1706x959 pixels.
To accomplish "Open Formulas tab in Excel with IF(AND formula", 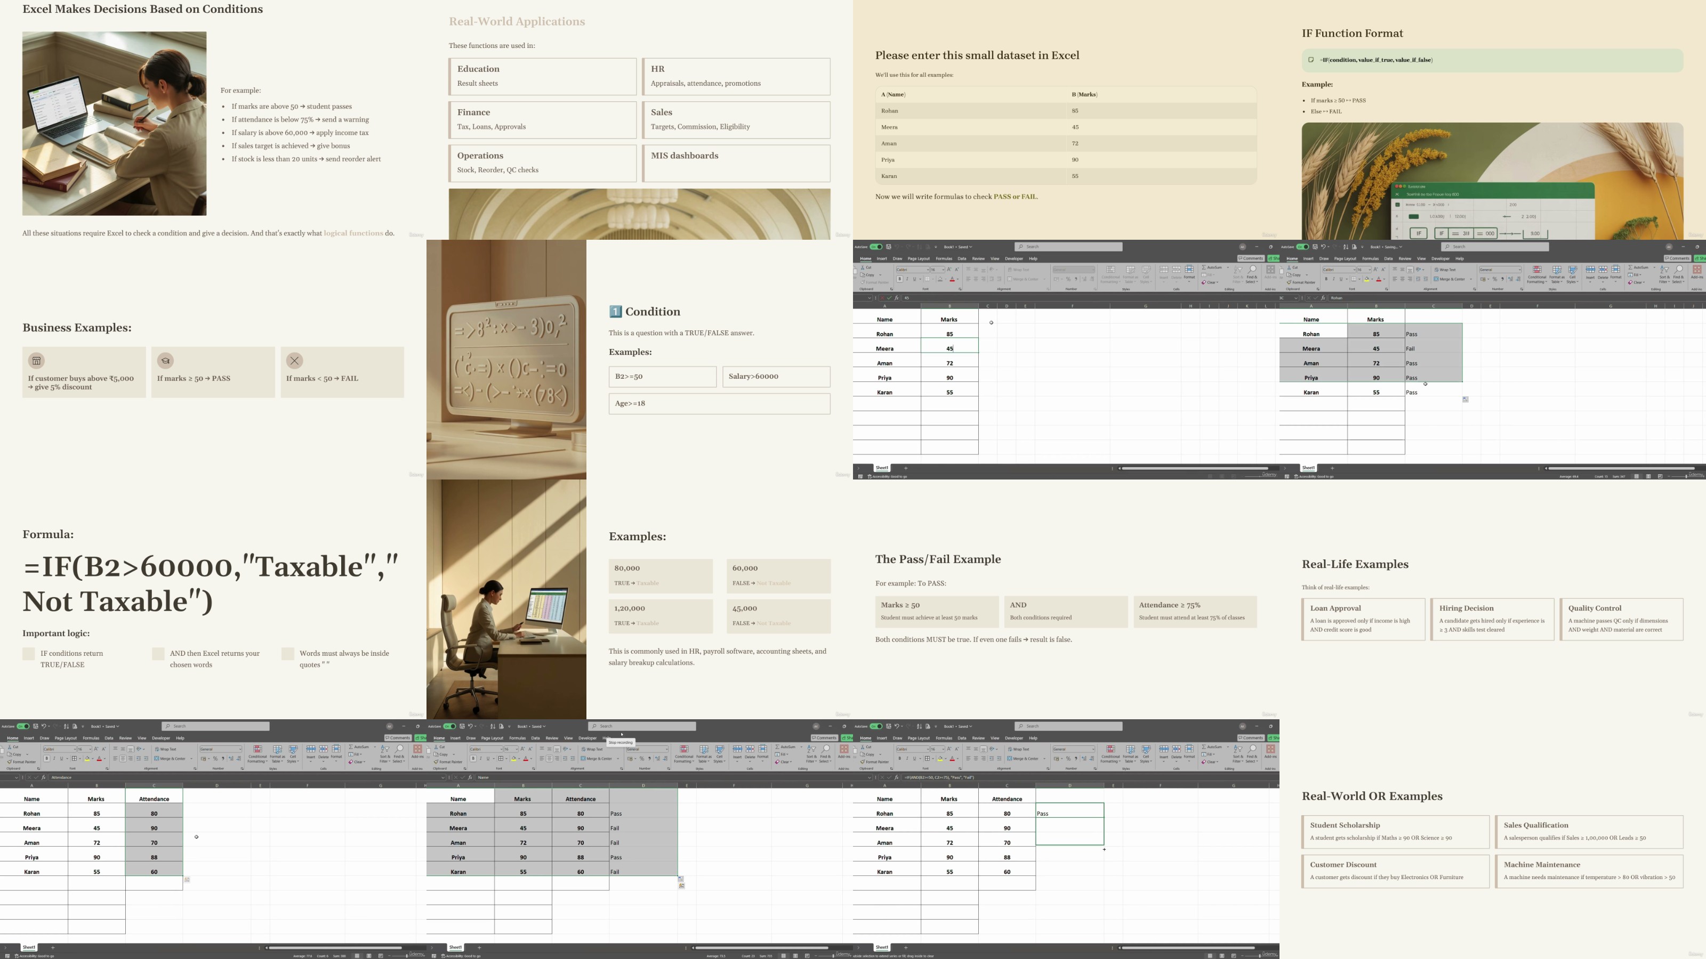I will (x=944, y=738).
